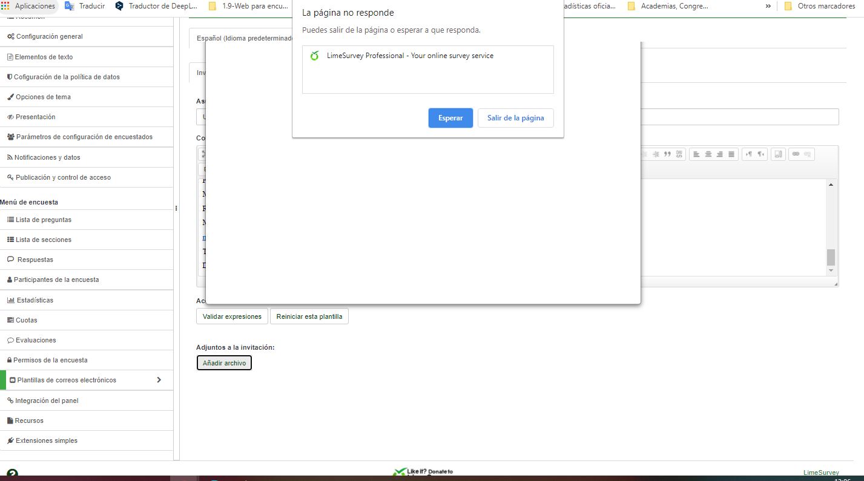Click Añadir archivo button
Screen dimensions: 864x481
click(x=224, y=363)
